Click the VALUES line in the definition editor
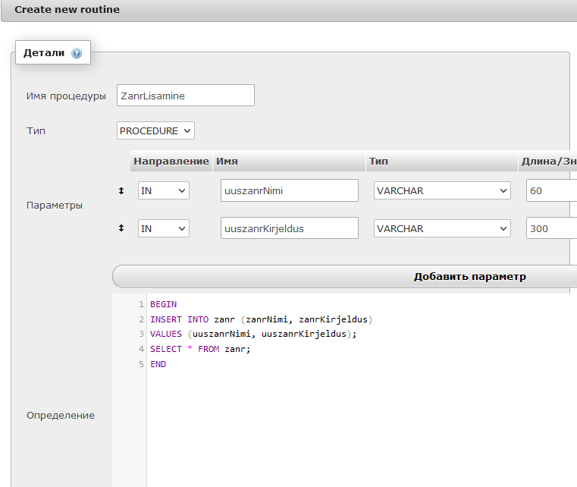The width and height of the screenshot is (577, 487). pyautogui.click(x=252, y=334)
